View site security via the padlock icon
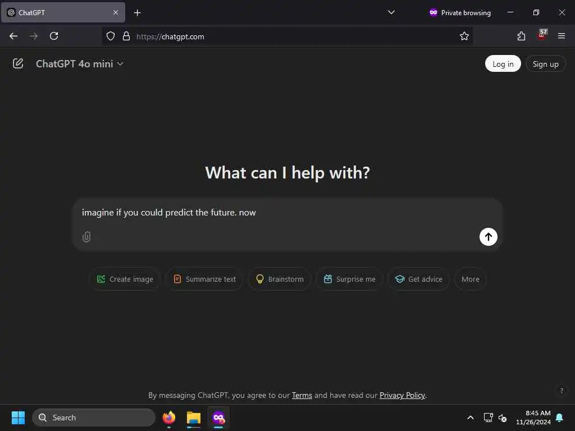Viewport: 575px width, 431px height. click(x=126, y=36)
